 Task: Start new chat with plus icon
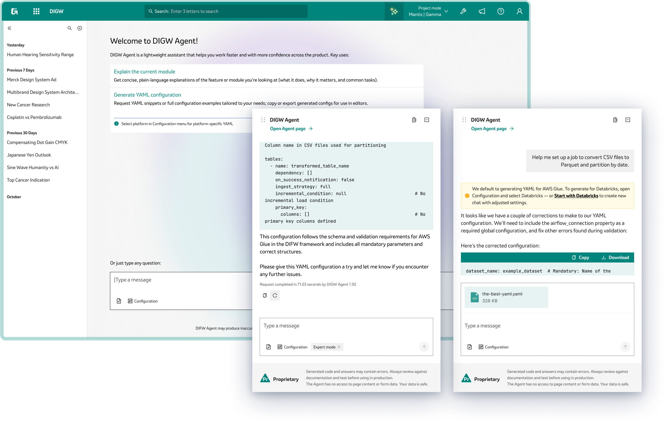[x=80, y=28]
